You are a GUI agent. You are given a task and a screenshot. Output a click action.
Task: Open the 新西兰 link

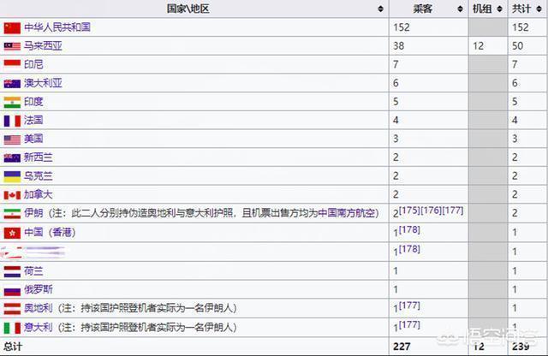point(39,157)
